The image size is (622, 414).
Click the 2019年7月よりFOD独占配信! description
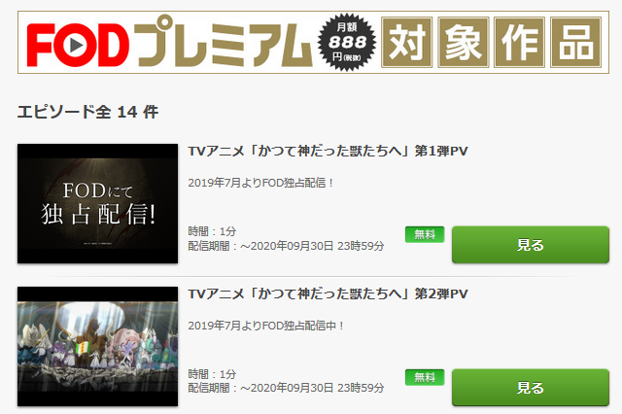261,183
